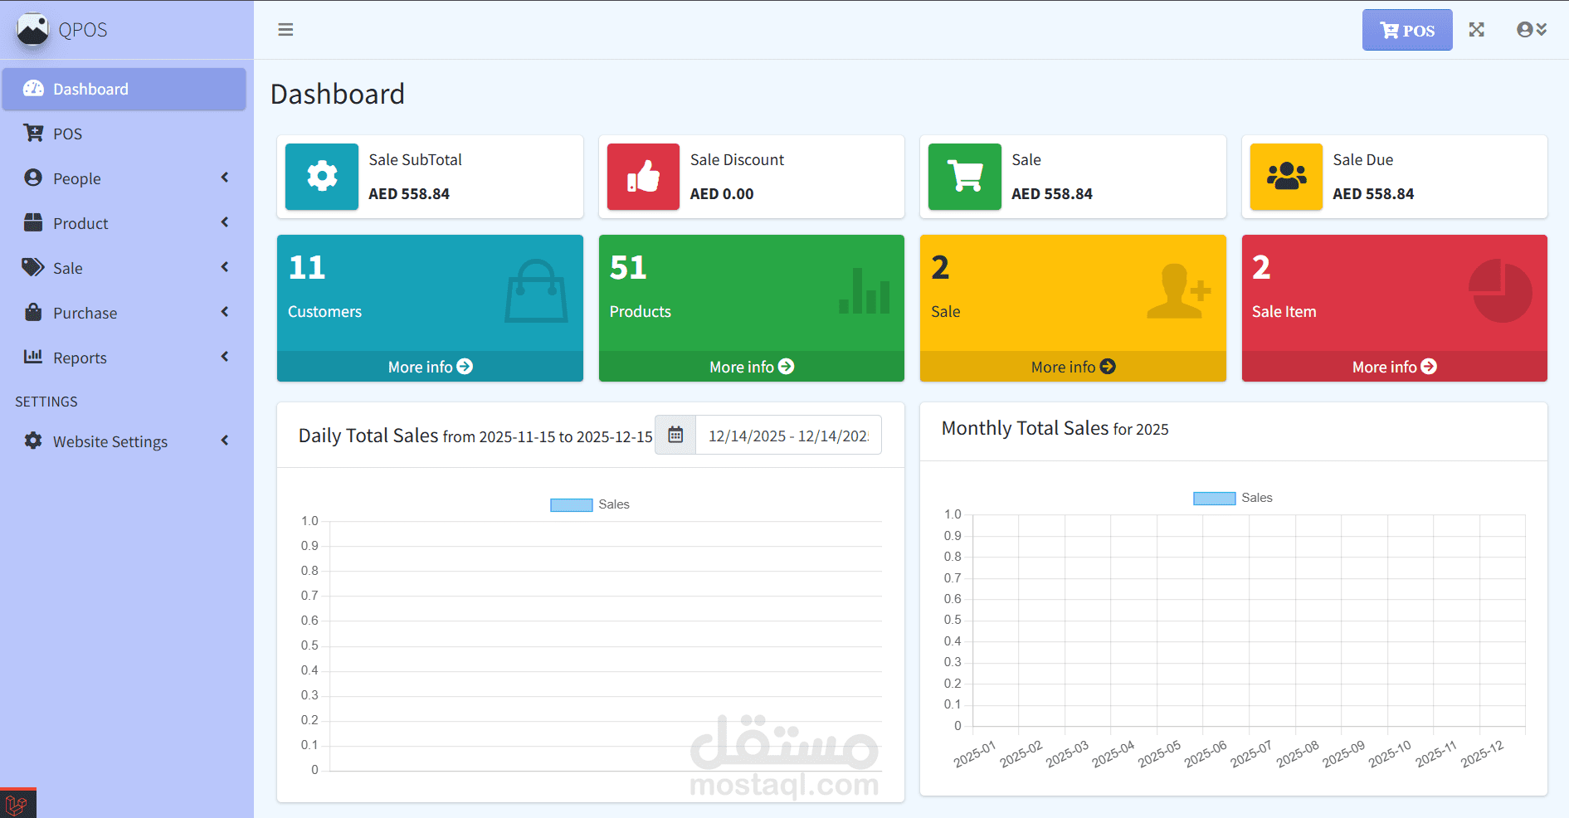This screenshot has height=818, width=1569.
Task: Open More info on yellow Sale card
Action: pyautogui.click(x=1073, y=367)
